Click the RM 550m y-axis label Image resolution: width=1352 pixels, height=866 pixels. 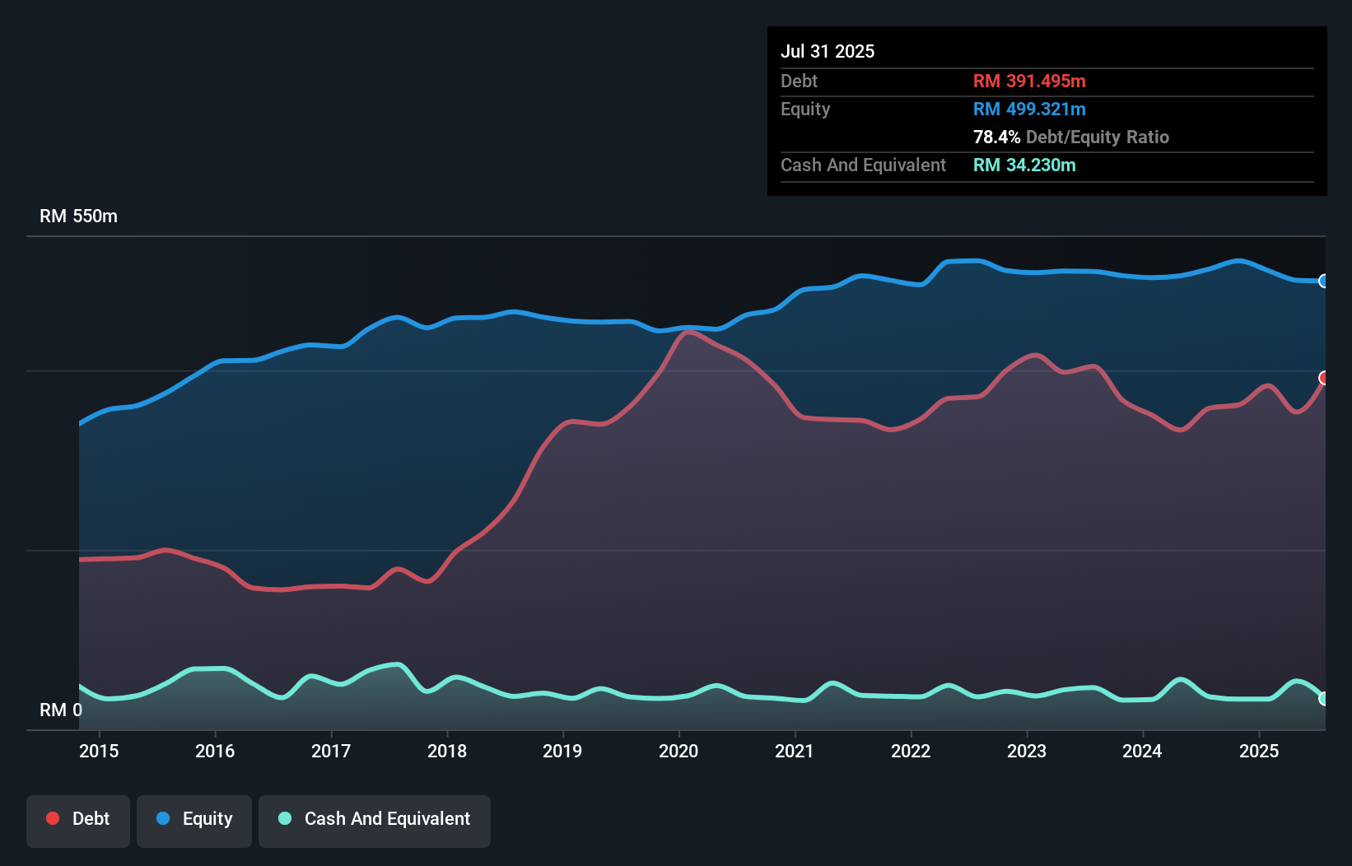click(78, 216)
